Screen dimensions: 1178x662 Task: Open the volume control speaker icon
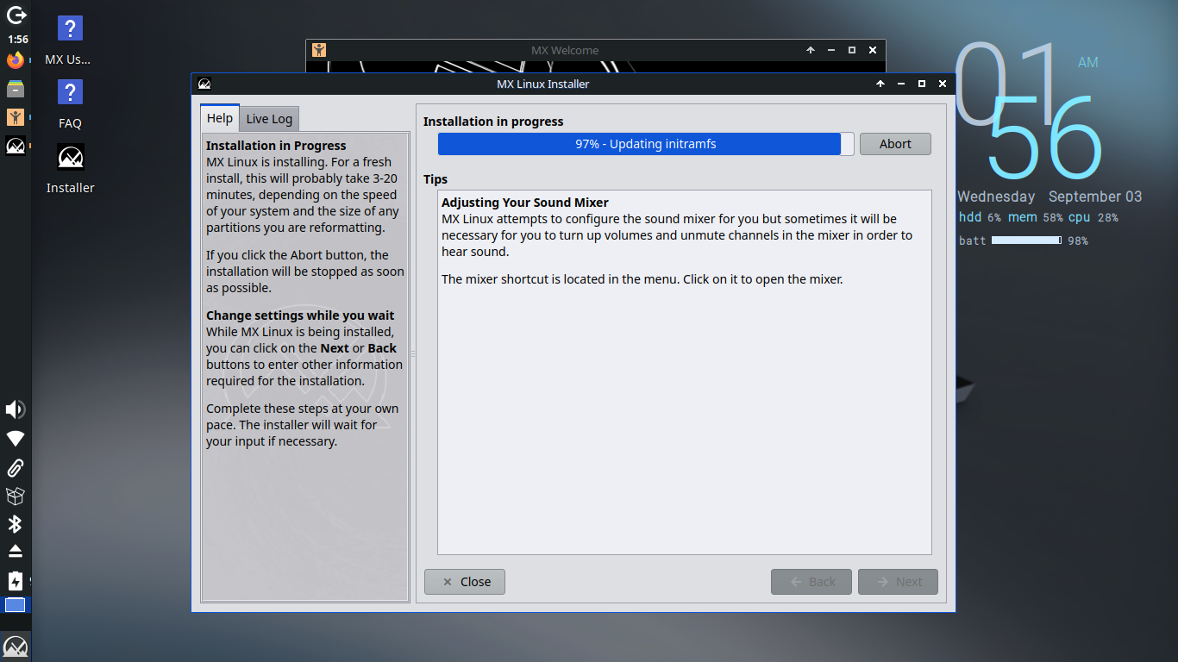click(x=15, y=409)
